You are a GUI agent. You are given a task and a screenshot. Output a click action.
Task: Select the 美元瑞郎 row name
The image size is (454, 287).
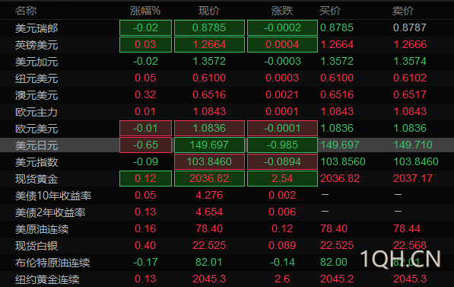click(37, 28)
